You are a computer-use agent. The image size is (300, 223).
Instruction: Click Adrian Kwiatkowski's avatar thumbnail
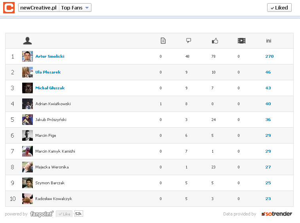[x=27, y=104]
